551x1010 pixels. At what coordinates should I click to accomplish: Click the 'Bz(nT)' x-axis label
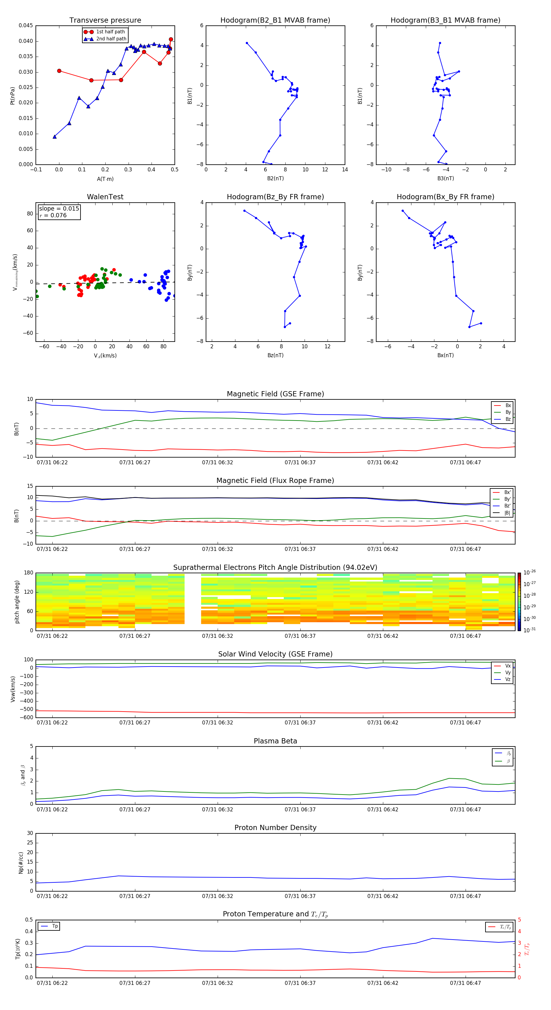point(275,355)
